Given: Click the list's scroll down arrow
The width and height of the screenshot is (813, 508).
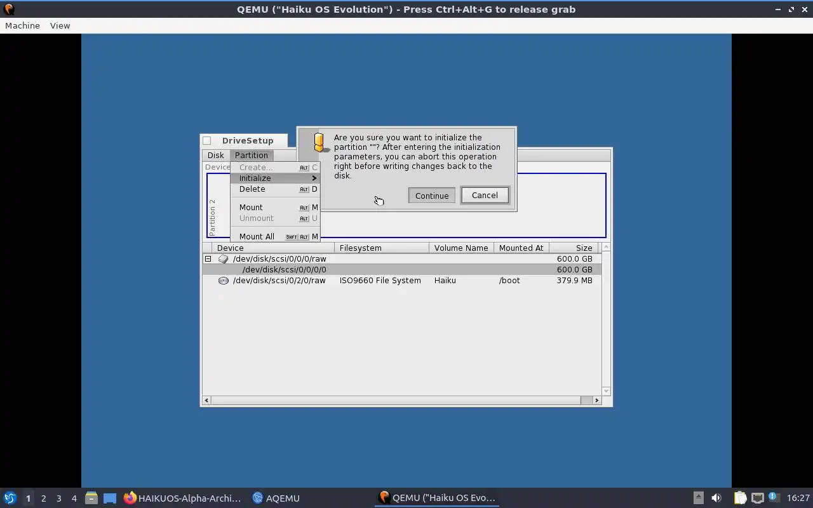Looking at the screenshot, I should click(x=606, y=391).
